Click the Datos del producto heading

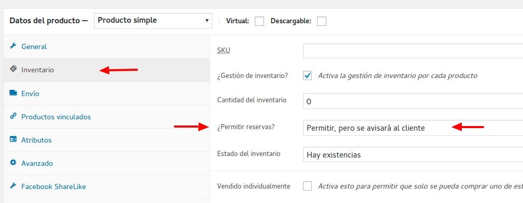48,21
